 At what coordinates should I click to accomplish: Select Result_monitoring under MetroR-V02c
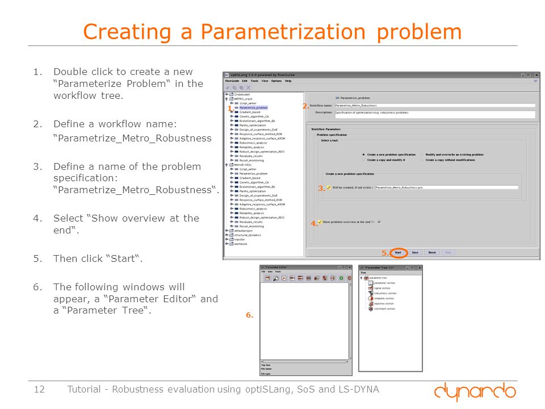(251, 227)
